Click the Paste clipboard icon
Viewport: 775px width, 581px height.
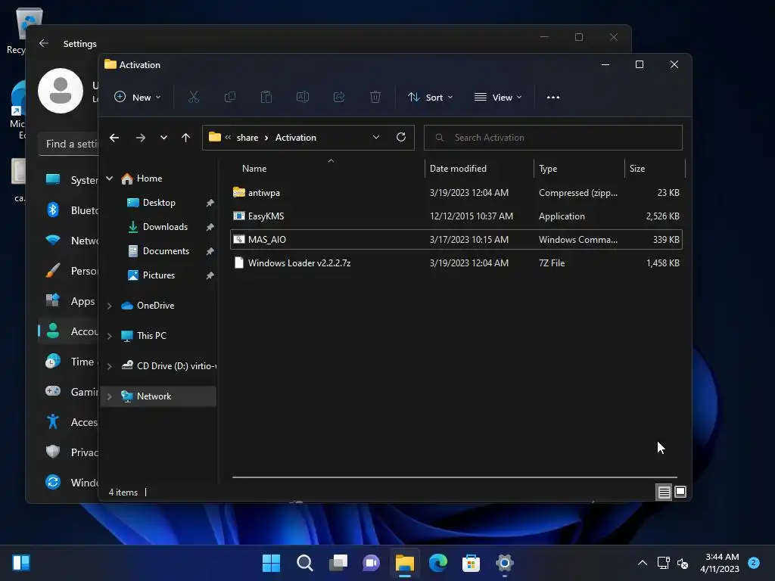(266, 98)
